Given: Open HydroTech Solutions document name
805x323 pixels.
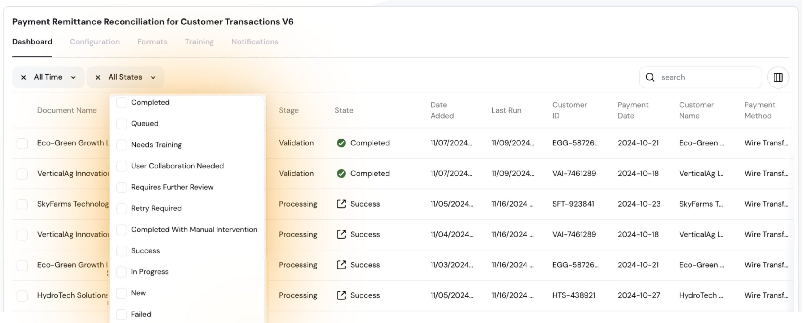Looking at the screenshot, I should point(73,295).
